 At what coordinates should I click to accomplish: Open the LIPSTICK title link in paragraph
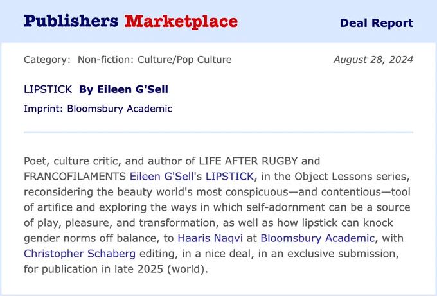[229, 177]
